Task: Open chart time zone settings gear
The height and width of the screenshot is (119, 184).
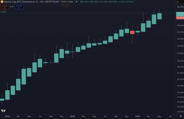Action: click(x=181, y=116)
